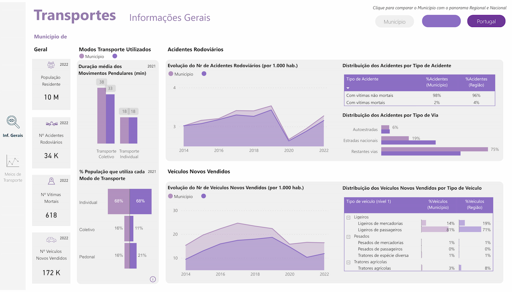Open the info icon in the Modos Transporte panel
Viewport: 512px width, 292px height.
click(x=153, y=279)
